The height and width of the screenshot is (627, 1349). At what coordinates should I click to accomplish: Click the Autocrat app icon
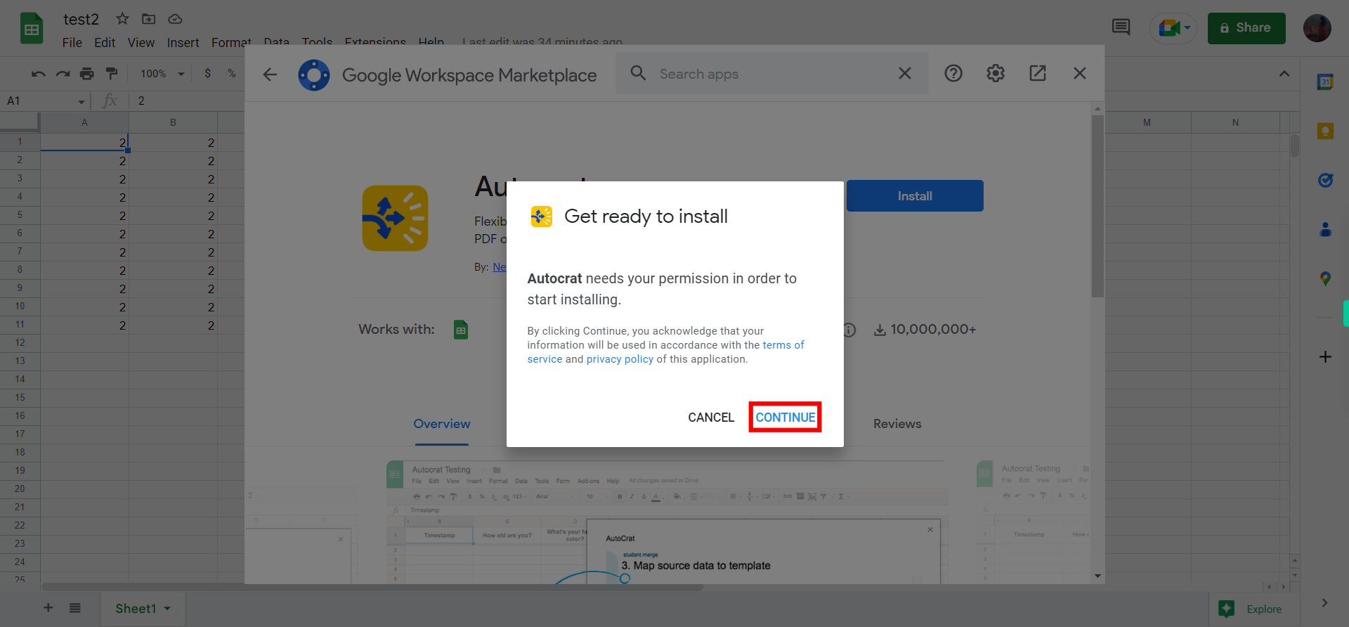[395, 218]
